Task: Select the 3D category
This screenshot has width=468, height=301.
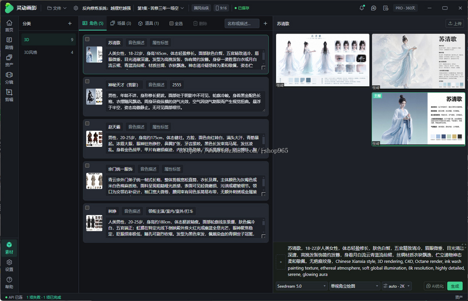Action: (x=49, y=39)
